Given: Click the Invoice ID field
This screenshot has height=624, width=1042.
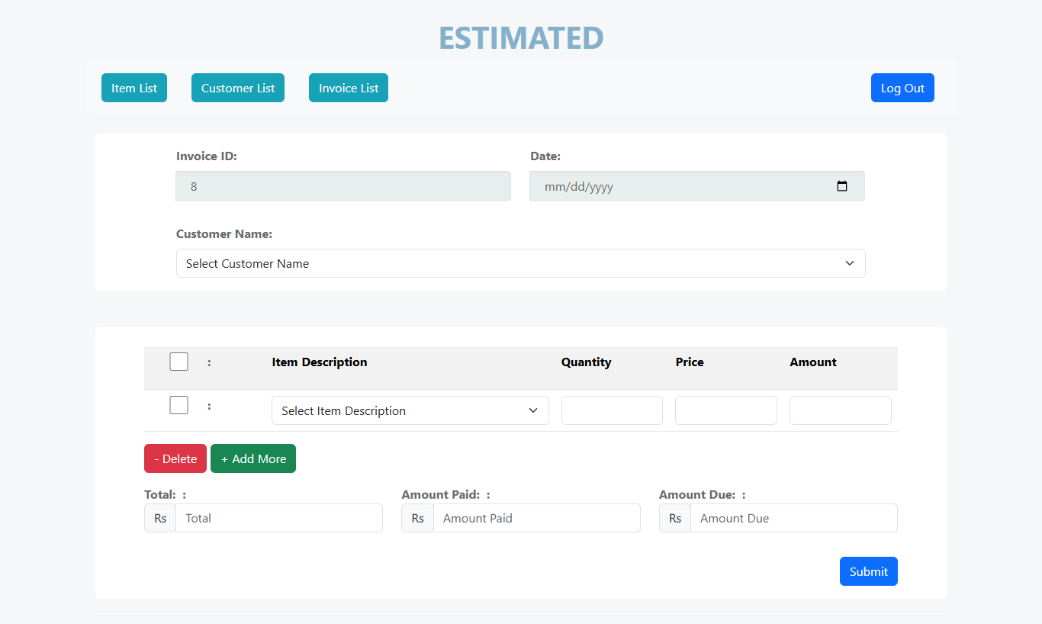Looking at the screenshot, I should [x=343, y=186].
